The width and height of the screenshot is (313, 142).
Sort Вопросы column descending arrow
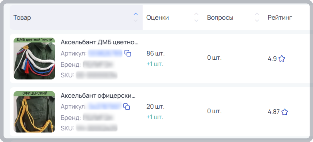(257, 21)
